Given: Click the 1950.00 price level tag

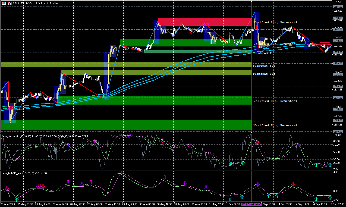Looking at the screenshot, I should tap(338, 18).
